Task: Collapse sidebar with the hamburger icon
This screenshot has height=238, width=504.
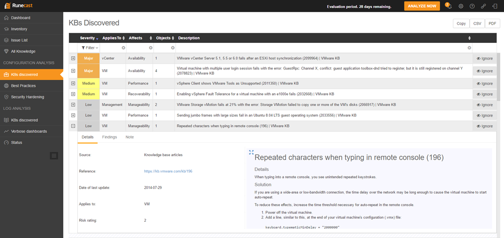Action: click(54, 156)
